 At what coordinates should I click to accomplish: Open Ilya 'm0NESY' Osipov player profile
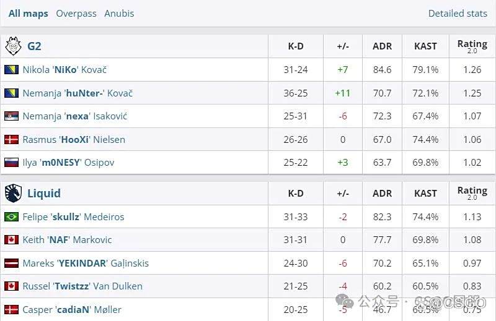(x=68, y=163)
